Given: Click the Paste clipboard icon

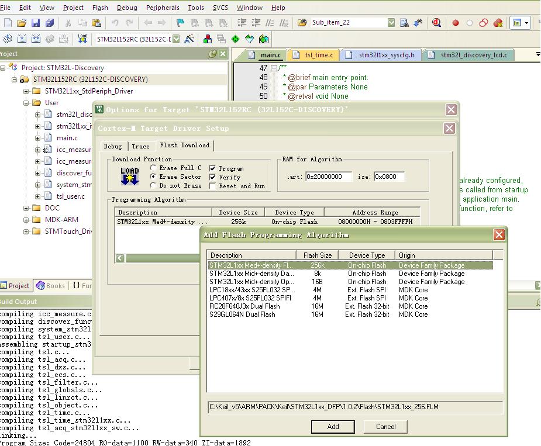Looking at the screenshot, I should [x=97, y=23].
